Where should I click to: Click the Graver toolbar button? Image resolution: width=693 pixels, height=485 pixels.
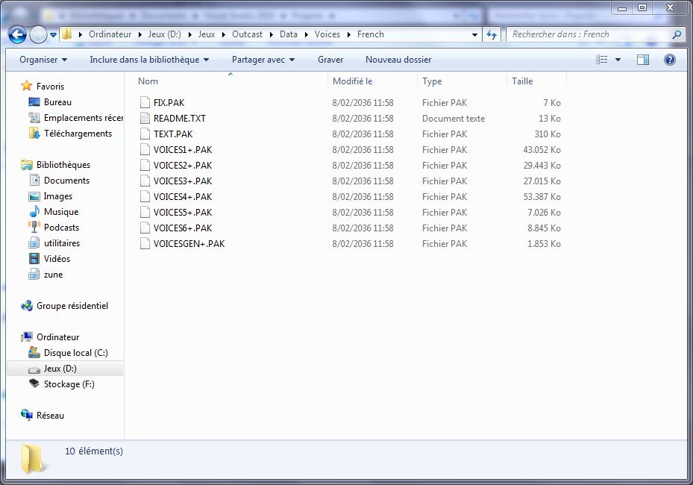330,60
